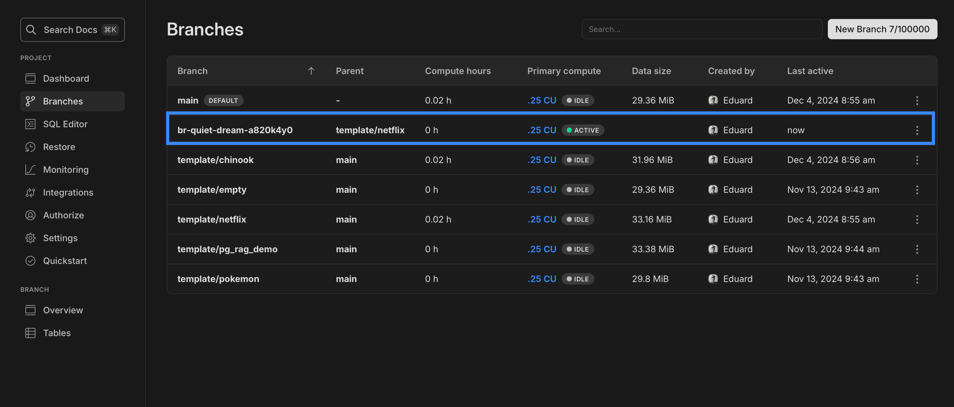The height and width of the screenshot is (407, 954).
Task: Select Branches in the sidebar
Action: pyautogui.click(x=63, y=101)
